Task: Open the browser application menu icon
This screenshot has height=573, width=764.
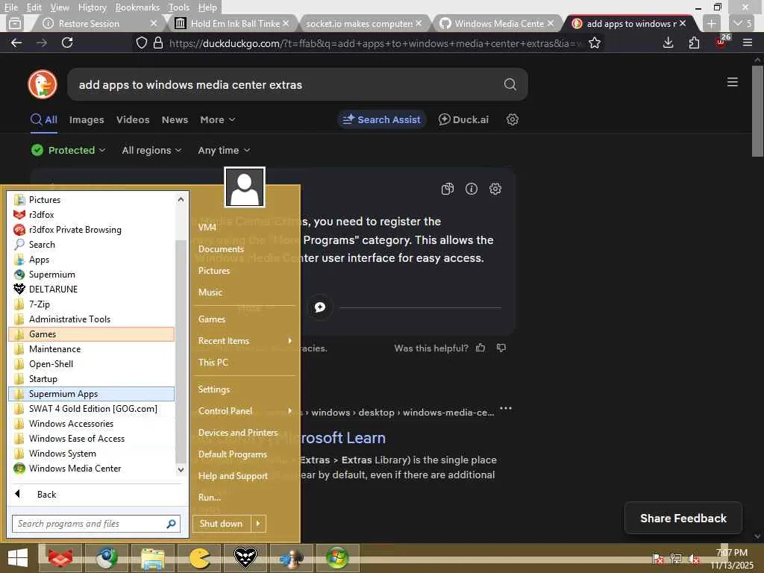Action: coord(748,43)
